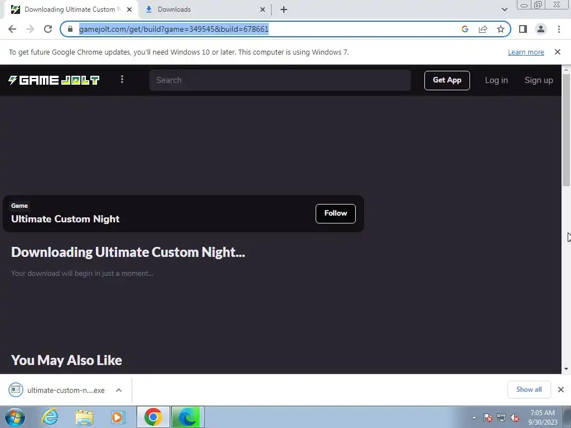The width and height of the screenshot is (571, 428).
Task: View site information via the lock icon
Action: pos(70,29)
